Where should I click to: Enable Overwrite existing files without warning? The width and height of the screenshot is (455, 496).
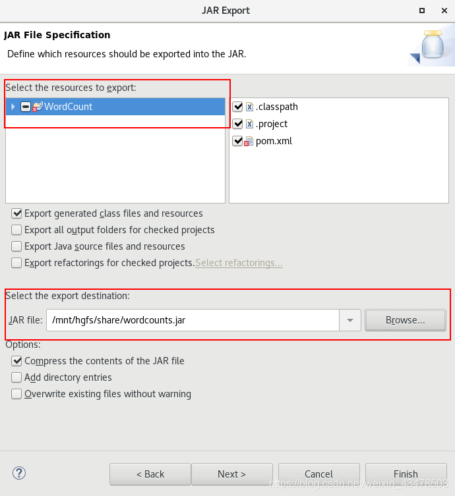pos(16,394)
